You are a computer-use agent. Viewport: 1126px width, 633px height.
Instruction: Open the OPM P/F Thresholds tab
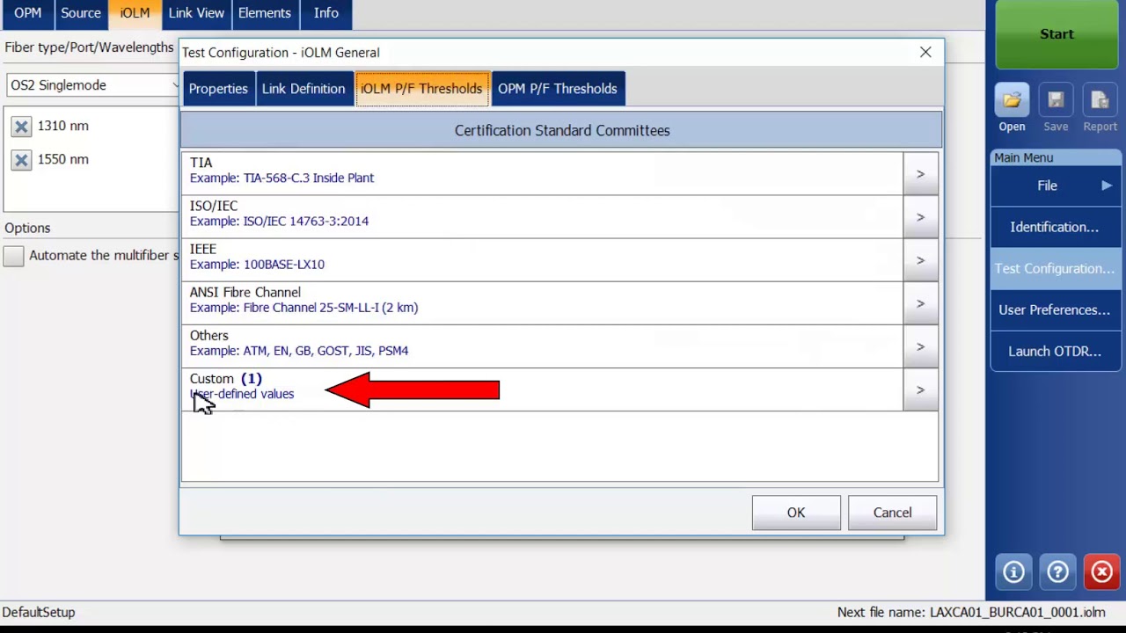[x=558, y=89]
